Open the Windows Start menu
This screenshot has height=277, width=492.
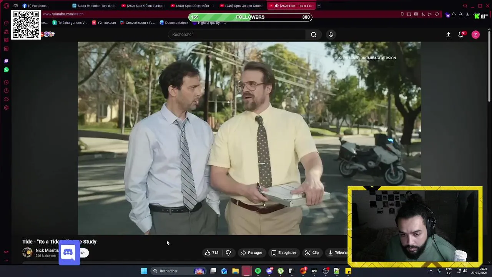click(x=144, y=271)
